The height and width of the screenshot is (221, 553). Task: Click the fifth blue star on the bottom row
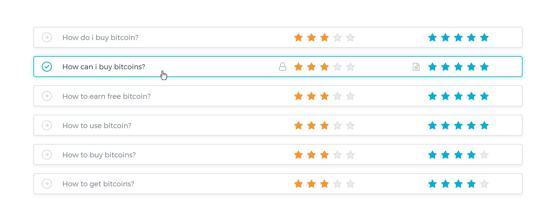click(x=485, y=184)
